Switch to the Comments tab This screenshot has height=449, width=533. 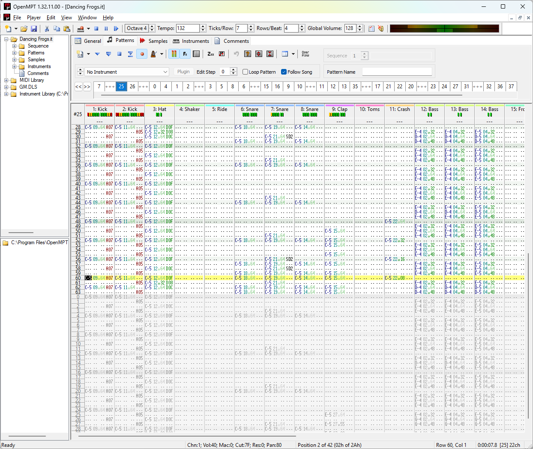coord(231,41)
